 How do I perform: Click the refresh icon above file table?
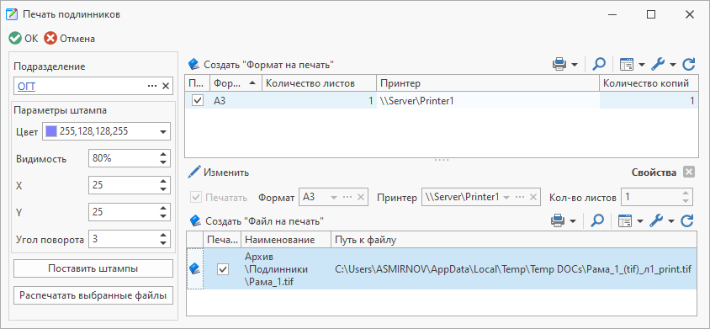[687, 220]
